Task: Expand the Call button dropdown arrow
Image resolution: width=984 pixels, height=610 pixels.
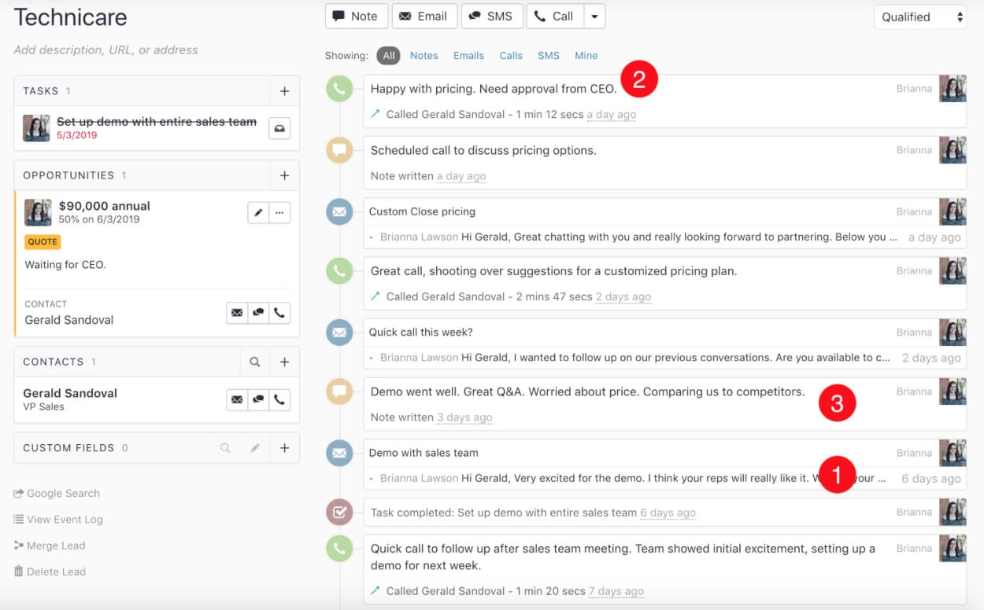Action: 594,16
